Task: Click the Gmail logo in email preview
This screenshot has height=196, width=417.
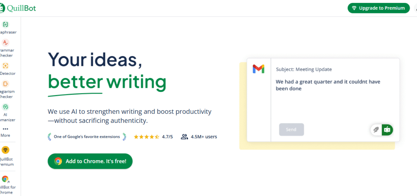Action: [x=259, y=69]
